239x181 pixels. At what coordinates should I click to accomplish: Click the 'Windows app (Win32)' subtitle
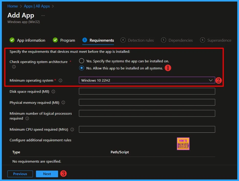24,22
